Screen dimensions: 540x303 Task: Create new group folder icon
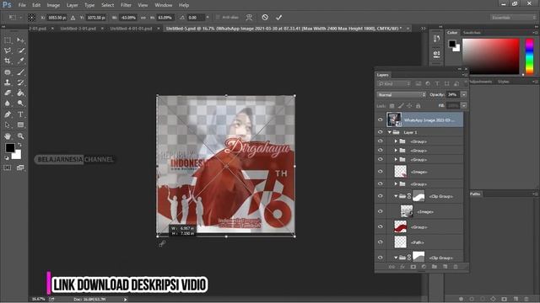(435, 267)
